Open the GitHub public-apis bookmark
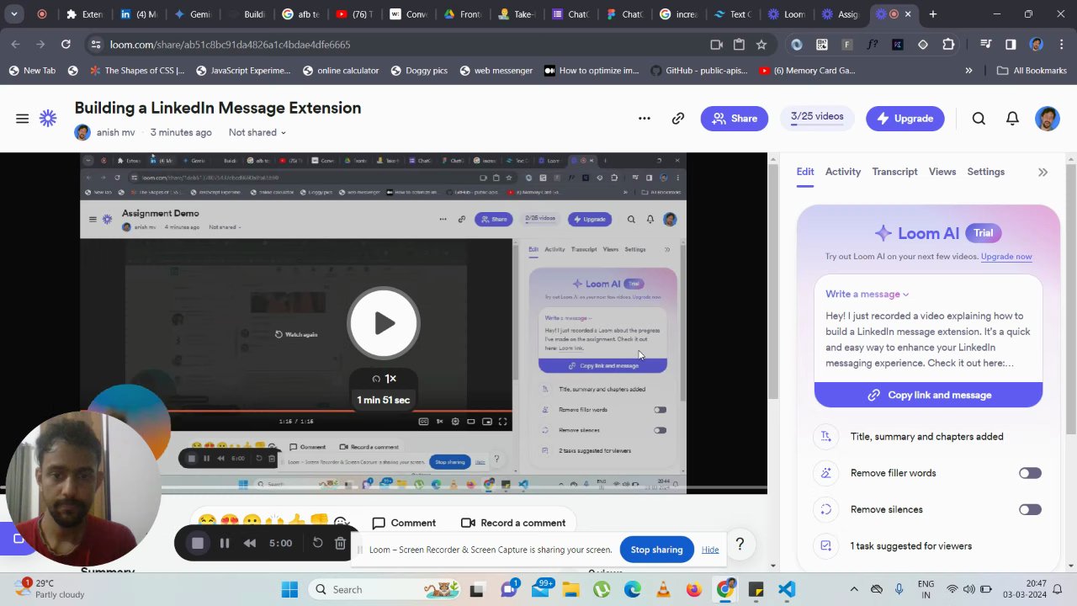 (699, 71)
